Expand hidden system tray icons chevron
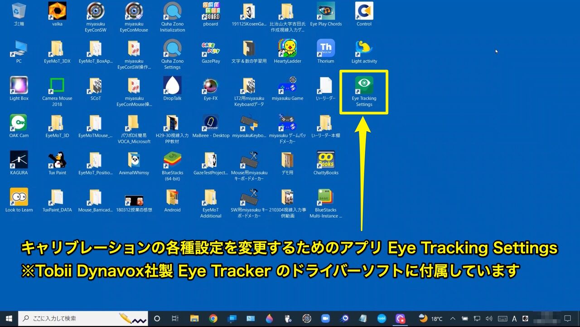Screen dimensions: 580x327 coord(452,318)
